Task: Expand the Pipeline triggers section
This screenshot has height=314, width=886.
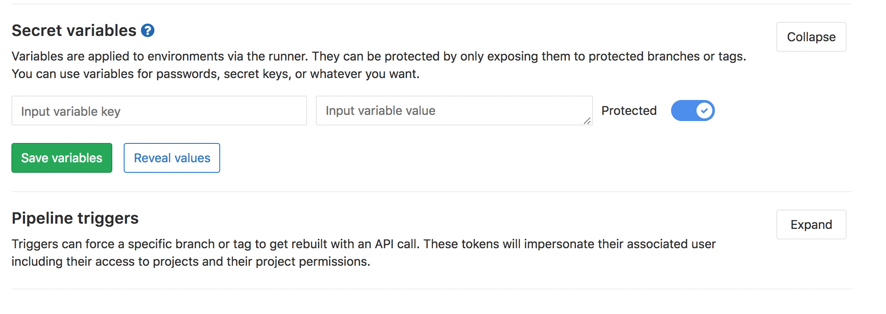Action: pyautogui.click(x=811, y=225)
